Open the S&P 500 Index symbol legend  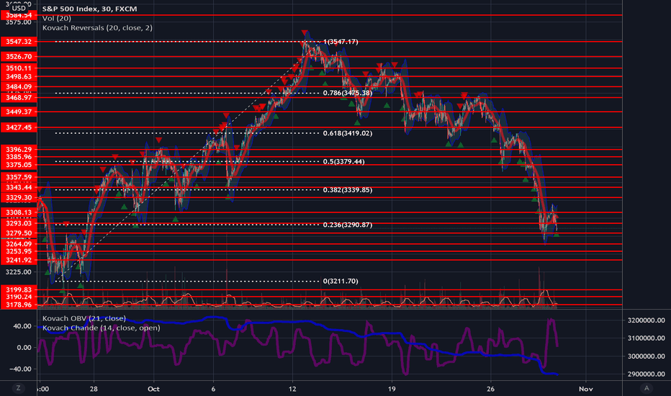click(89, 9)
